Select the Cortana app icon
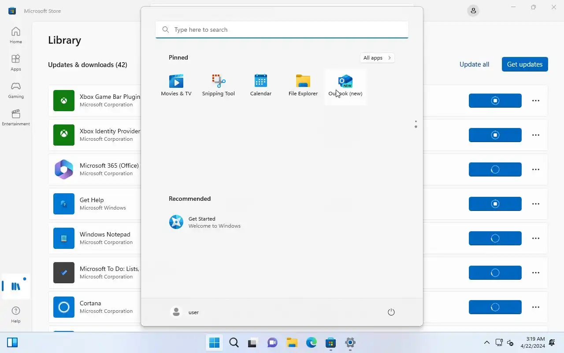 tap(64, 307)
